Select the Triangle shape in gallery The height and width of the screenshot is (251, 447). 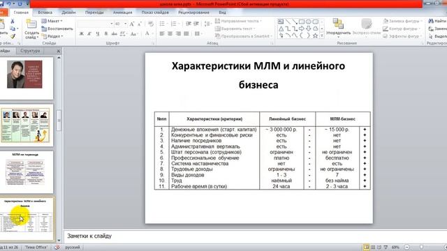(x=281, y=29)
